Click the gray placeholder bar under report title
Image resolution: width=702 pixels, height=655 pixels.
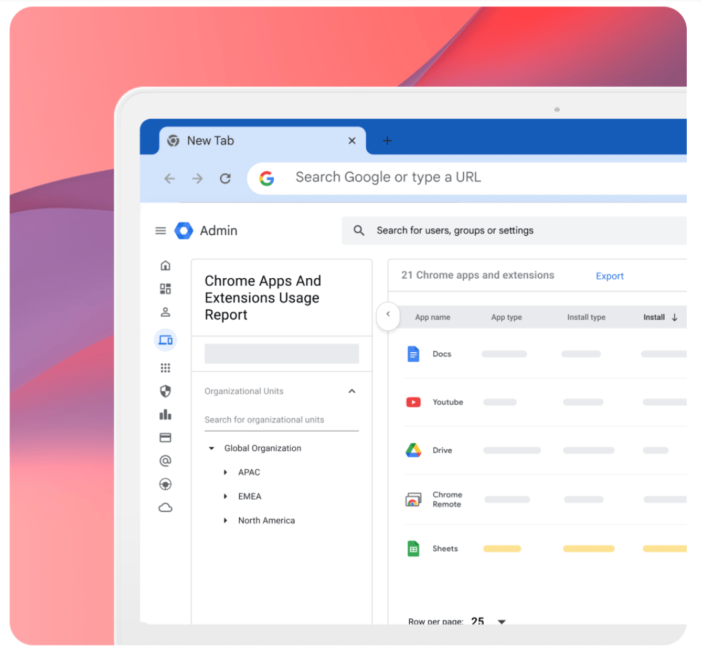click(x=281, y=353)
